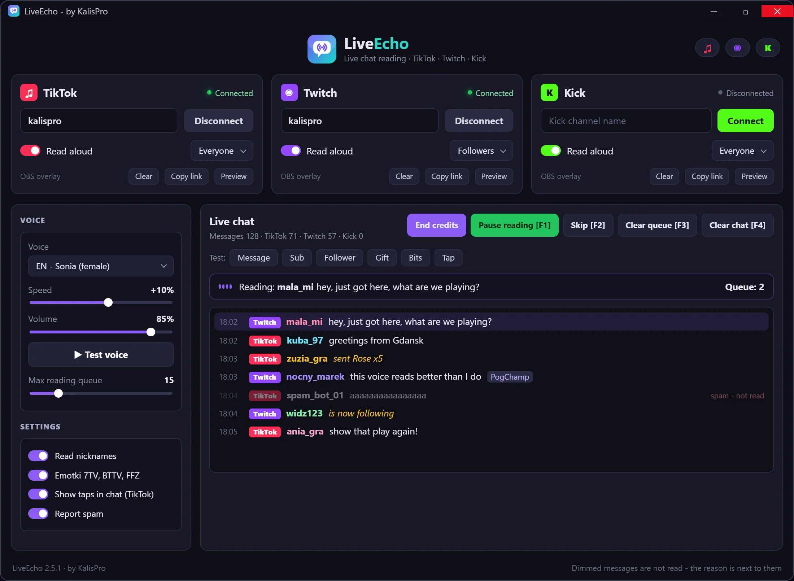Click the Gift test button
Viewport: 794px width, 581px height.
coord(382,258)
